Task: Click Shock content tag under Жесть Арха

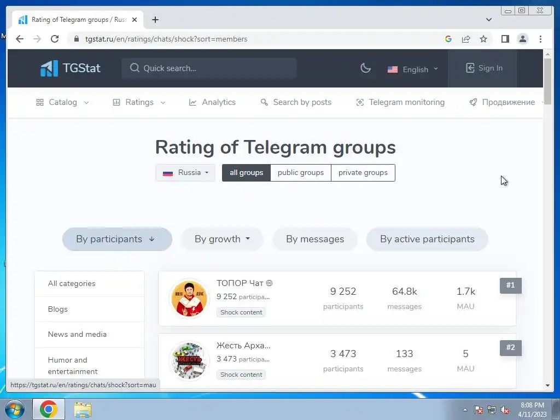Action: pos(241,374)
